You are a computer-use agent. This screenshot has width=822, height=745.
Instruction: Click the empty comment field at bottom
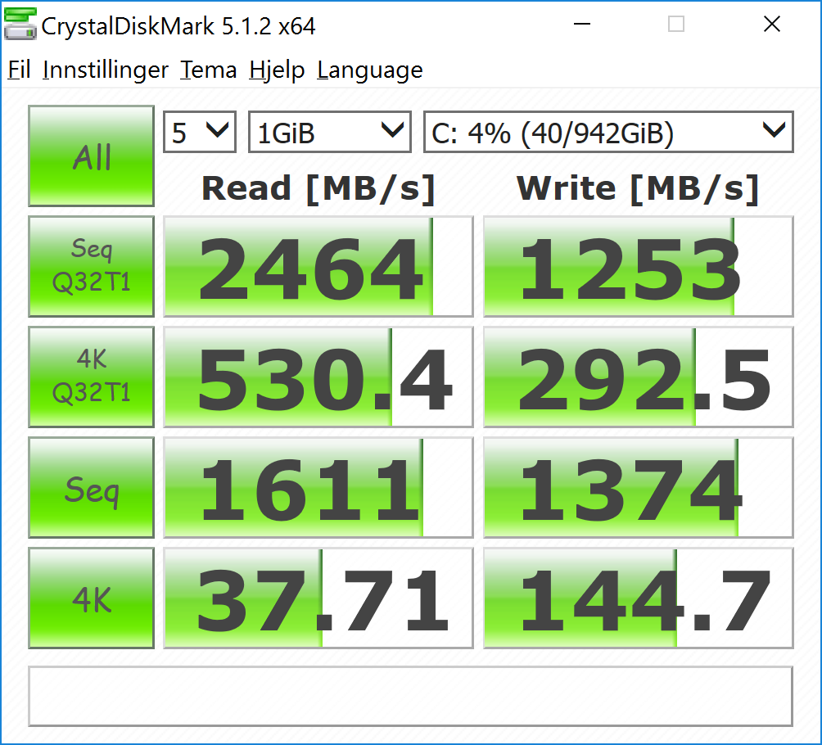coord(410,696)
